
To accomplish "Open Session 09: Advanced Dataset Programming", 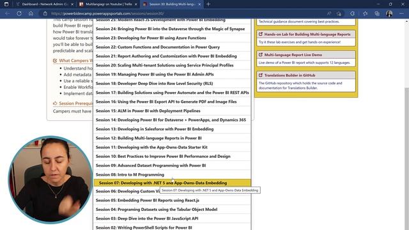I will pos(172,165).
